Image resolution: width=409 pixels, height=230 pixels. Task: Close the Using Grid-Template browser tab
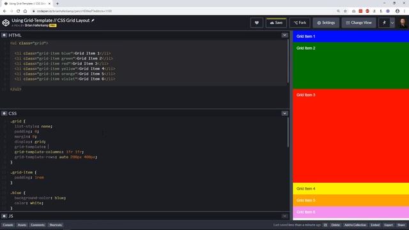point(50,4)
